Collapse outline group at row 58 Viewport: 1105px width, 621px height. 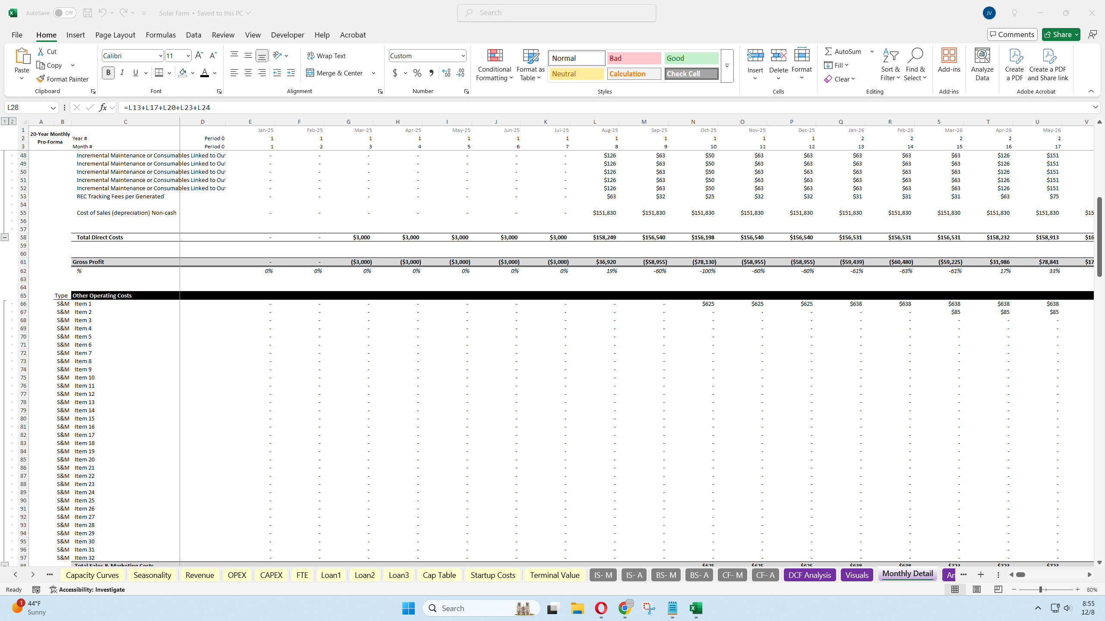(5, 237)
